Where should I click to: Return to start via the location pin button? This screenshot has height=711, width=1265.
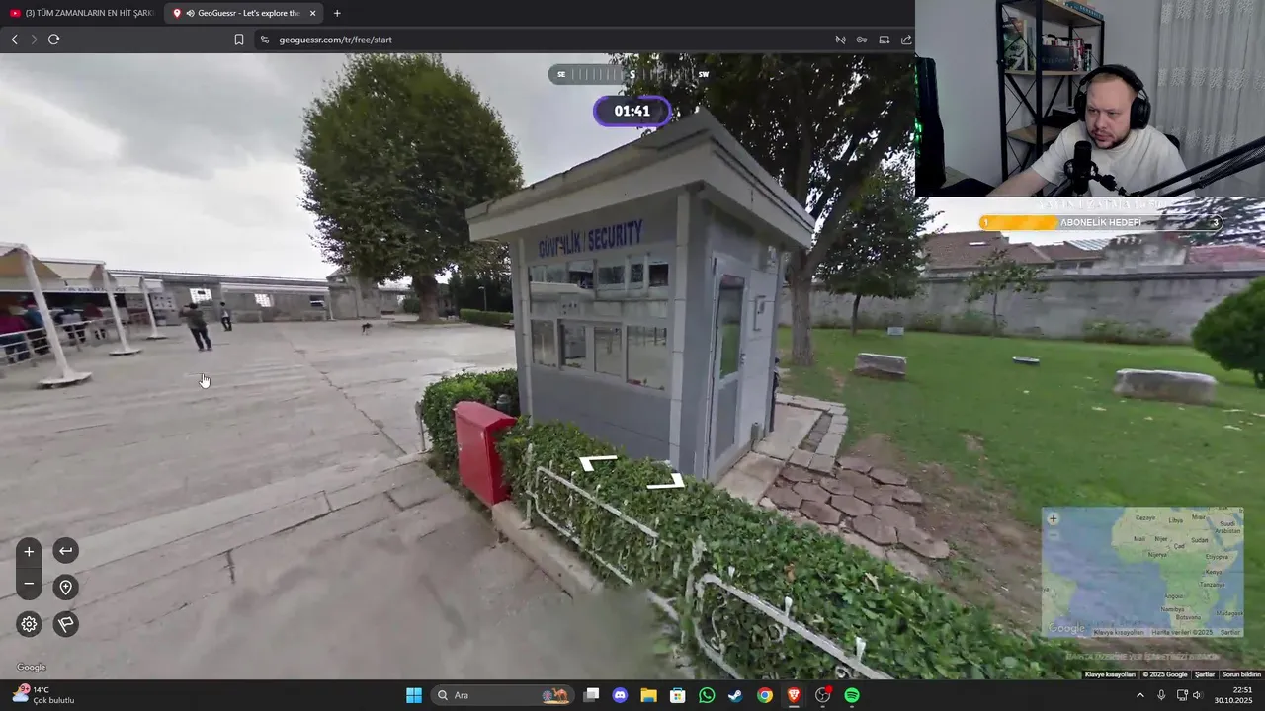click(65, 588)
